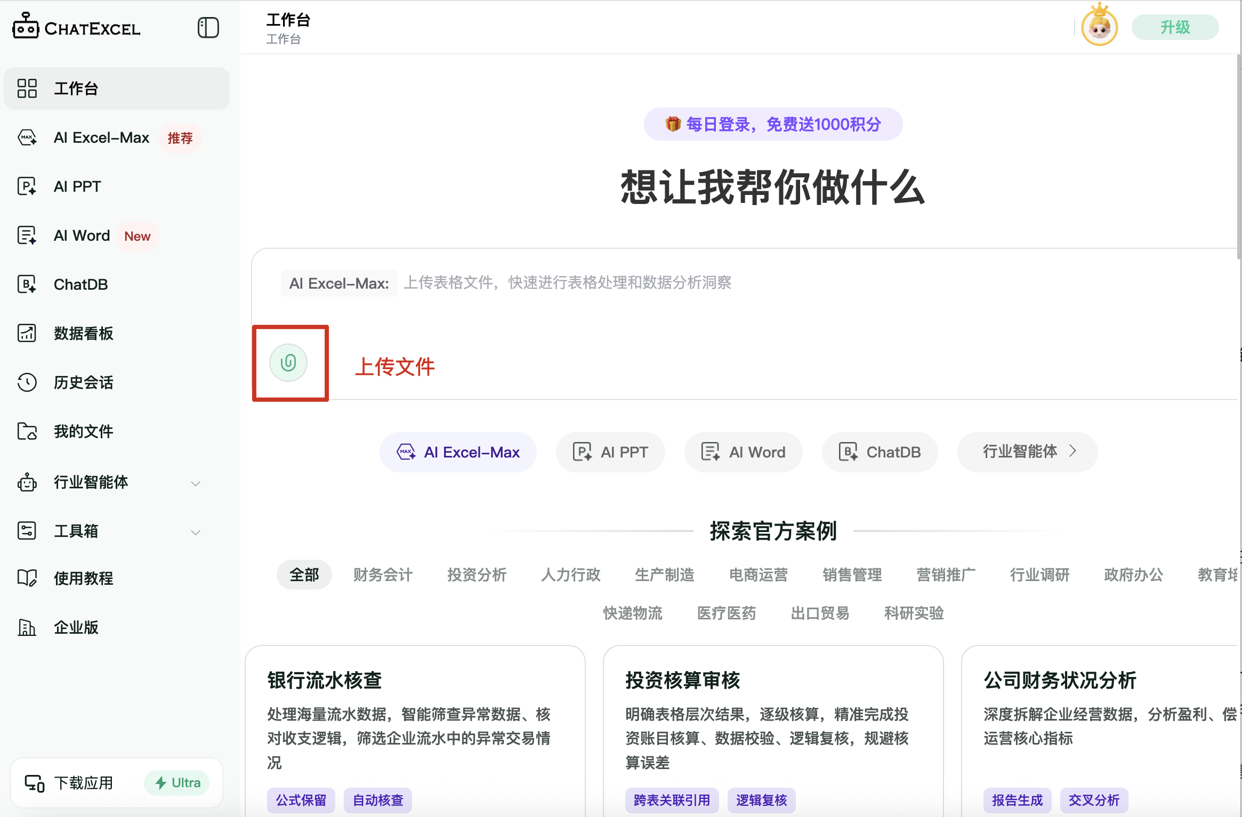
Task: Select the AI Word mode pill
Action: point(743,452)
